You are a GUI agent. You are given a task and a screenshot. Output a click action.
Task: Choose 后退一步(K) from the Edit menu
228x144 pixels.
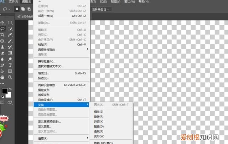[x=62, y=16]
